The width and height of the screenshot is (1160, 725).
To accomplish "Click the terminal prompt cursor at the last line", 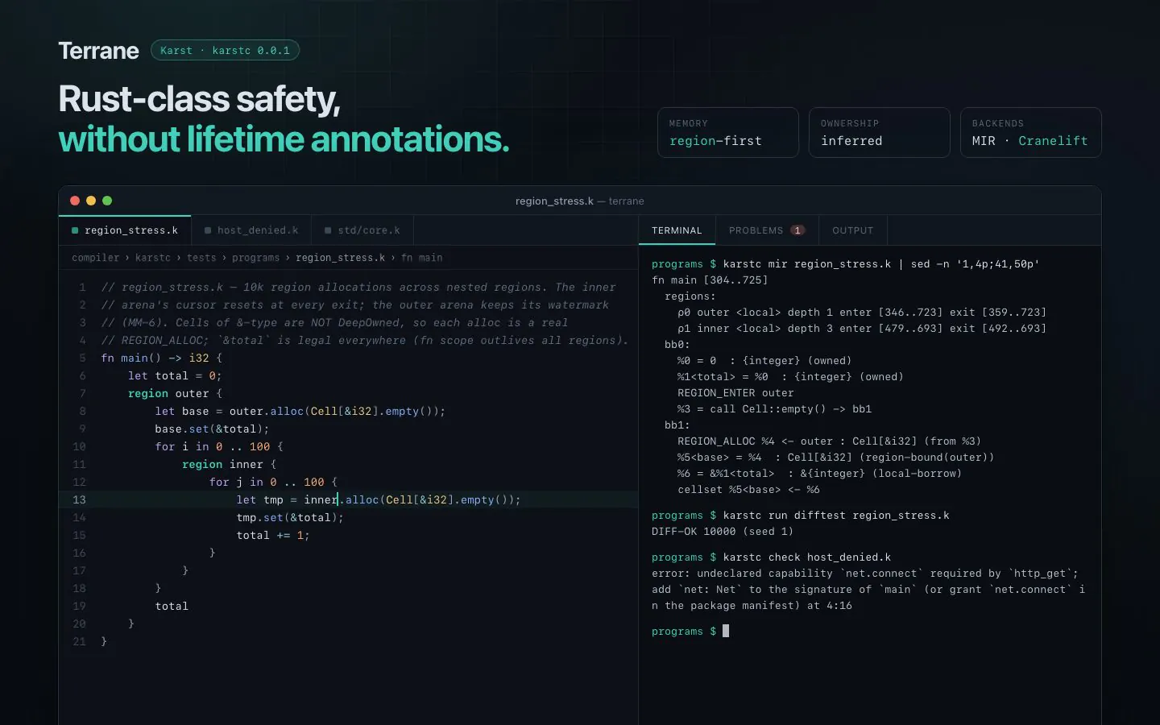I will pos(726,632).
